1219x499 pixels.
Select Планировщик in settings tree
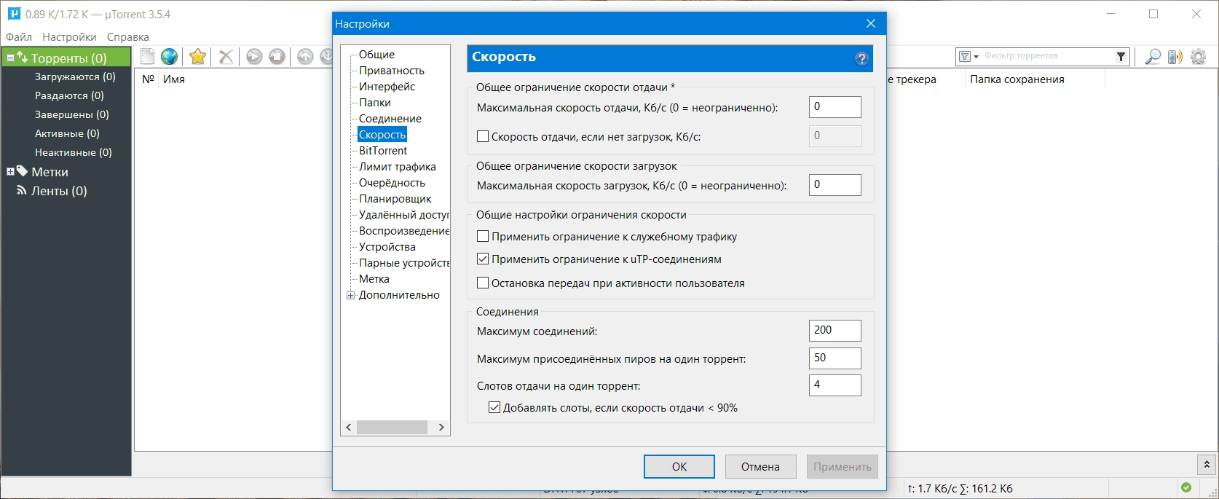(x=395, y=198)
